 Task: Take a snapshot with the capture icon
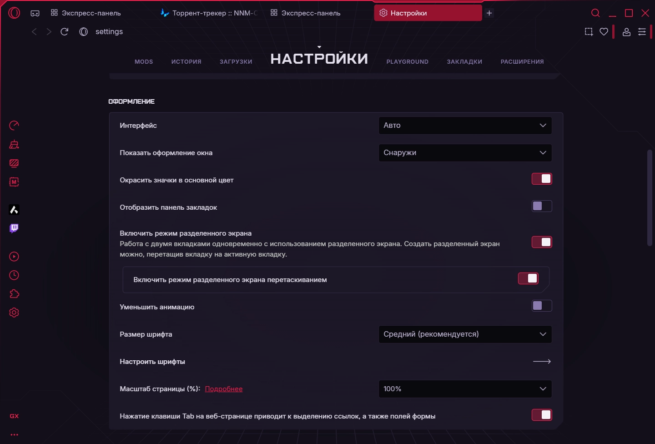[589, 32]
